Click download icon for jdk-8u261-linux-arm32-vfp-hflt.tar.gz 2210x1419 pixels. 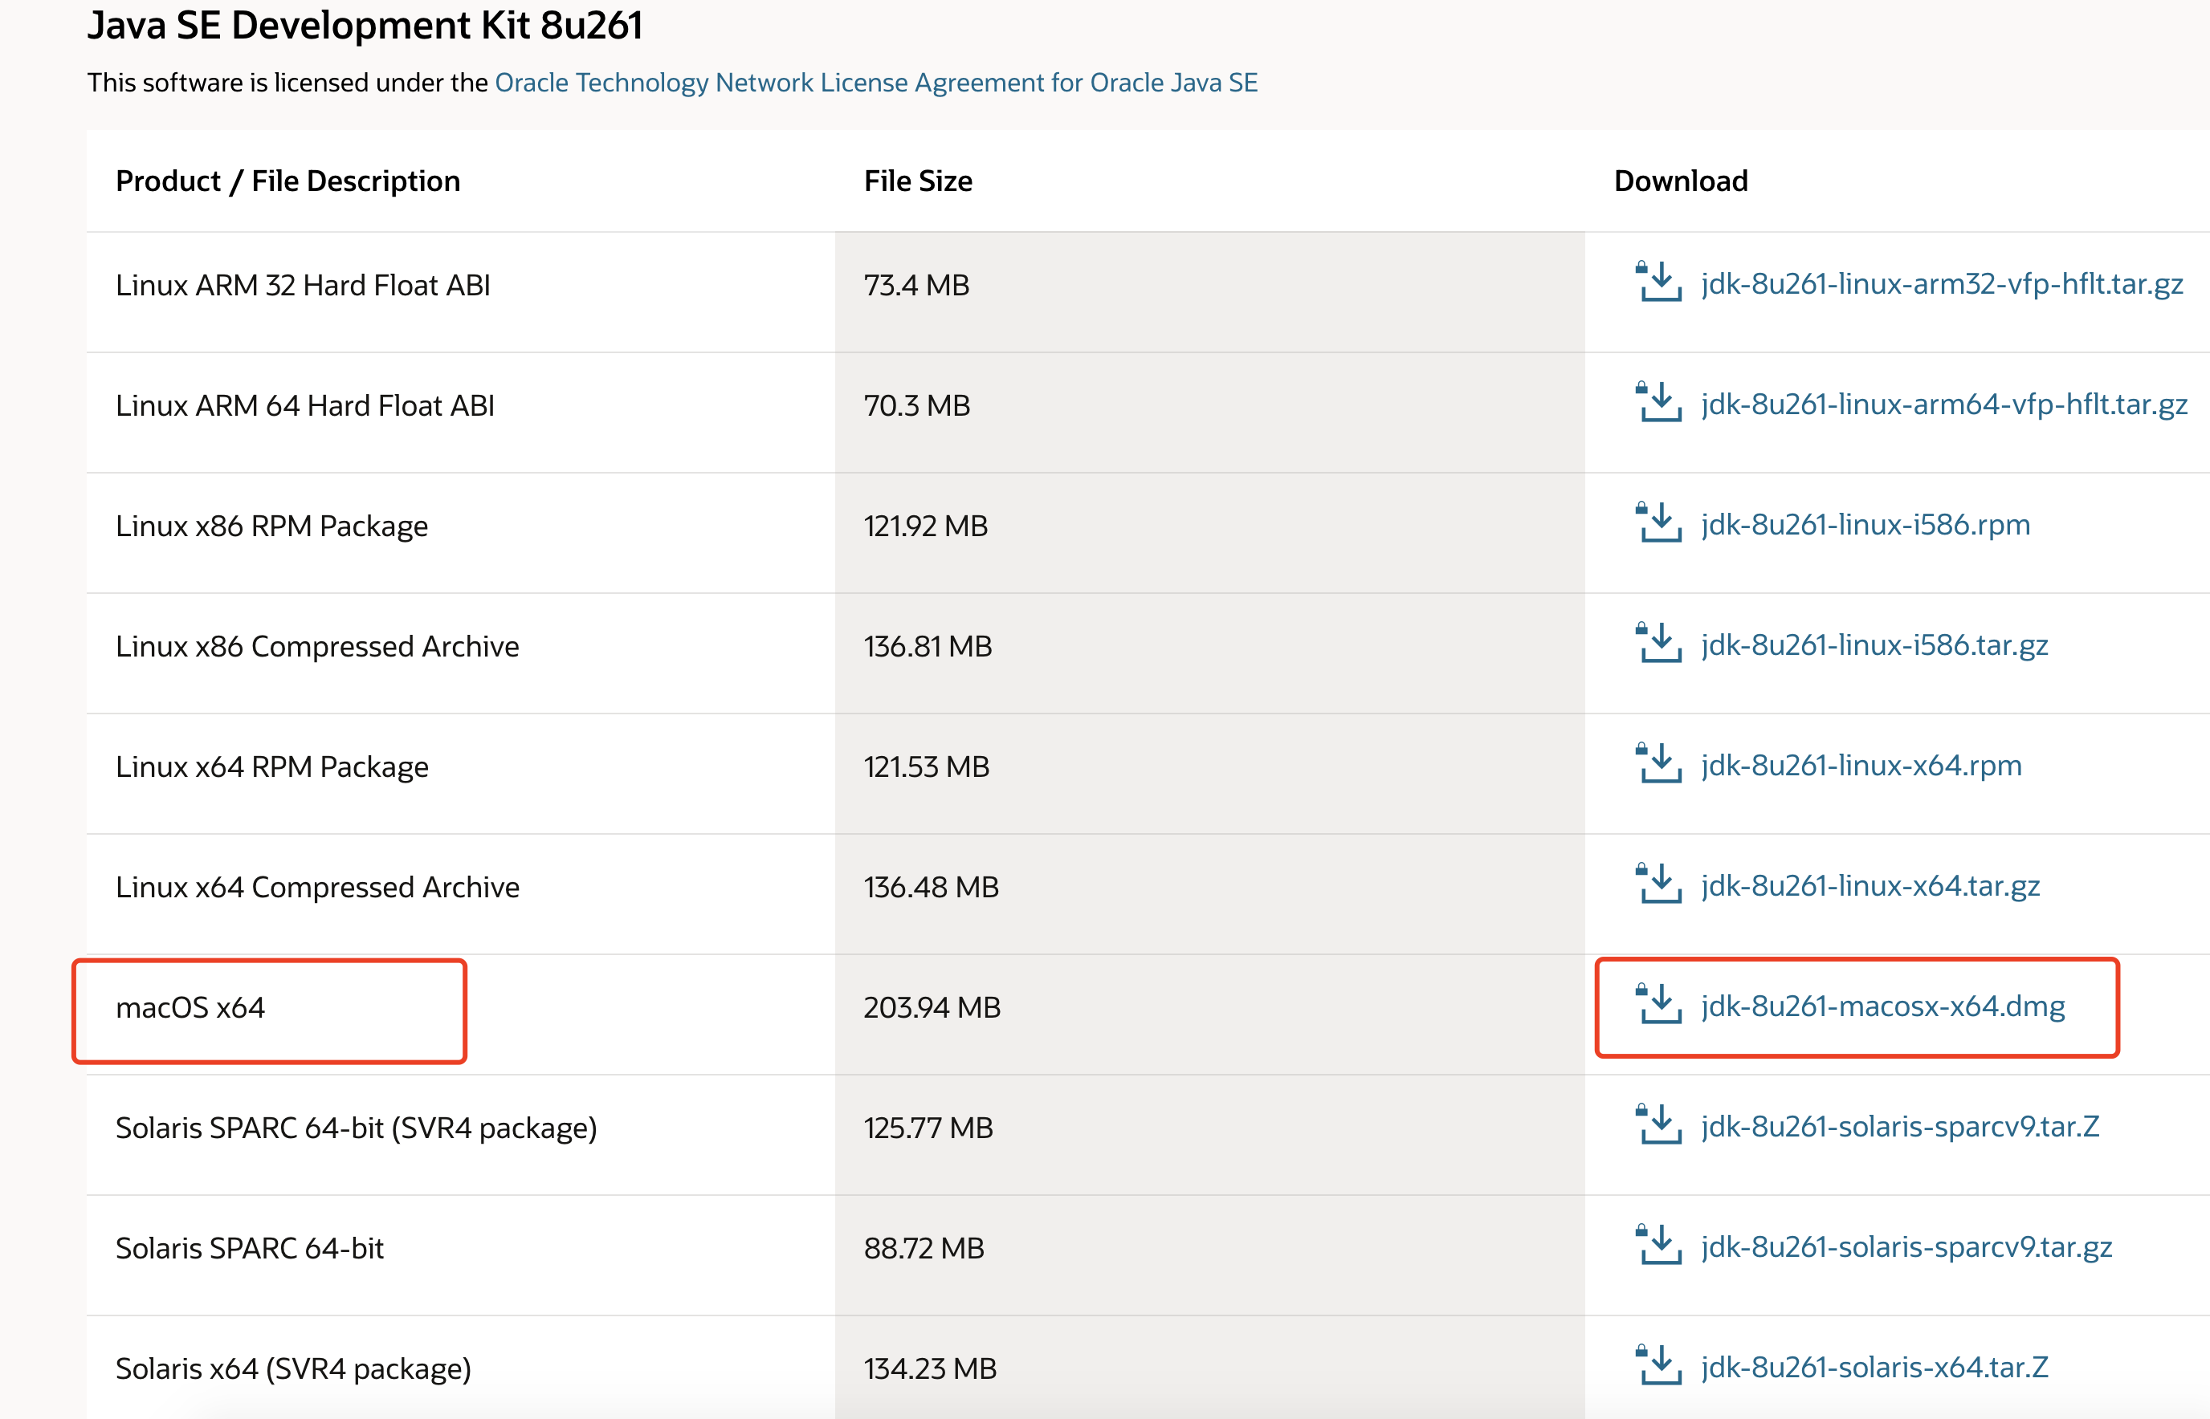pyautogui.click(x=1657, y=282)
